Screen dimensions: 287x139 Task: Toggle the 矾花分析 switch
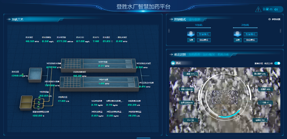277,63
